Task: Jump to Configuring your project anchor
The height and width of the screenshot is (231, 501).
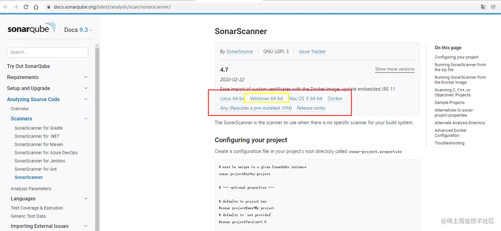Action: [456, 57]
